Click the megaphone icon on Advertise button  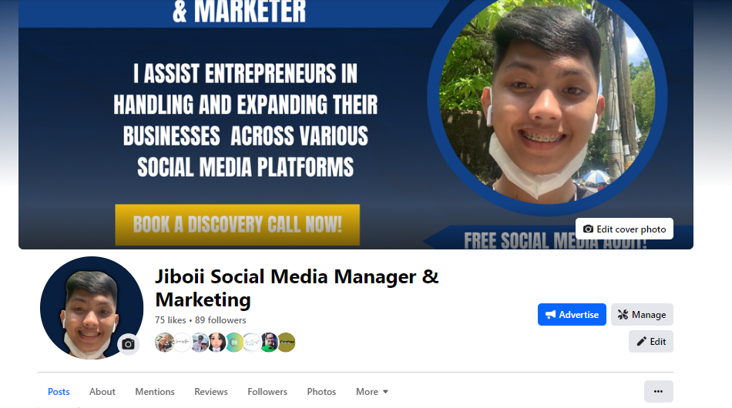[x=550, y=315]
